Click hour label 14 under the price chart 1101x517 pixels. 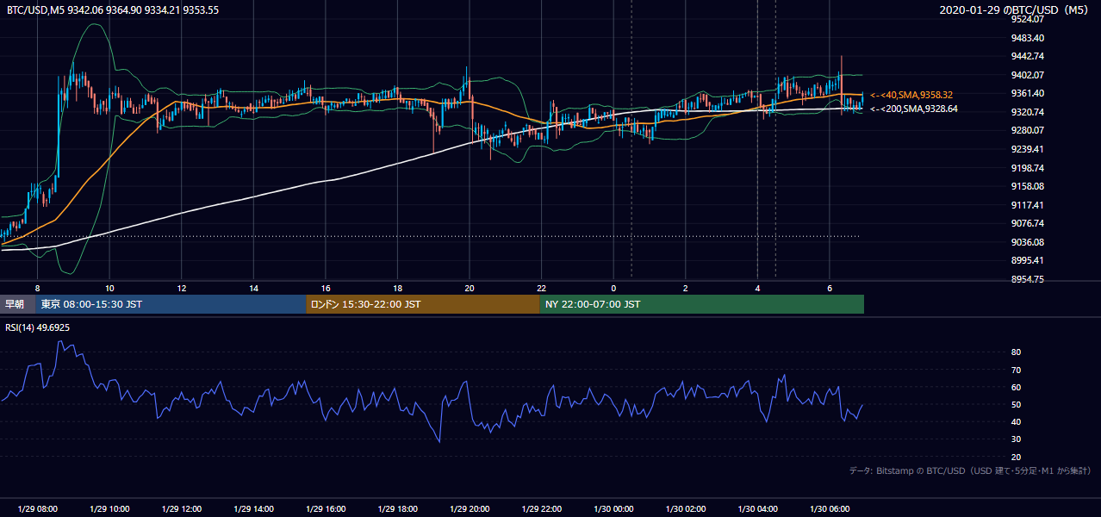pyautogui.click(x=253, y=288)
